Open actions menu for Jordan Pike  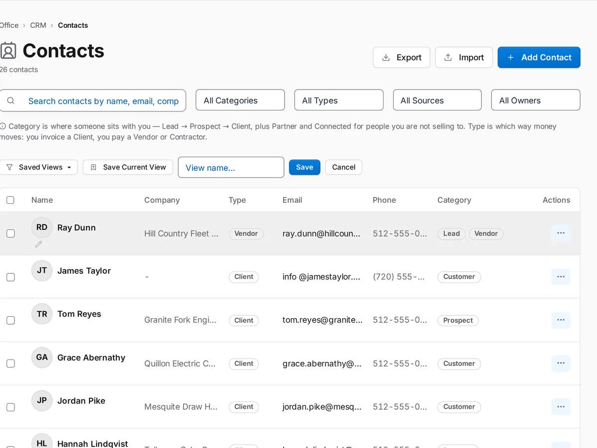pos(561,407)
